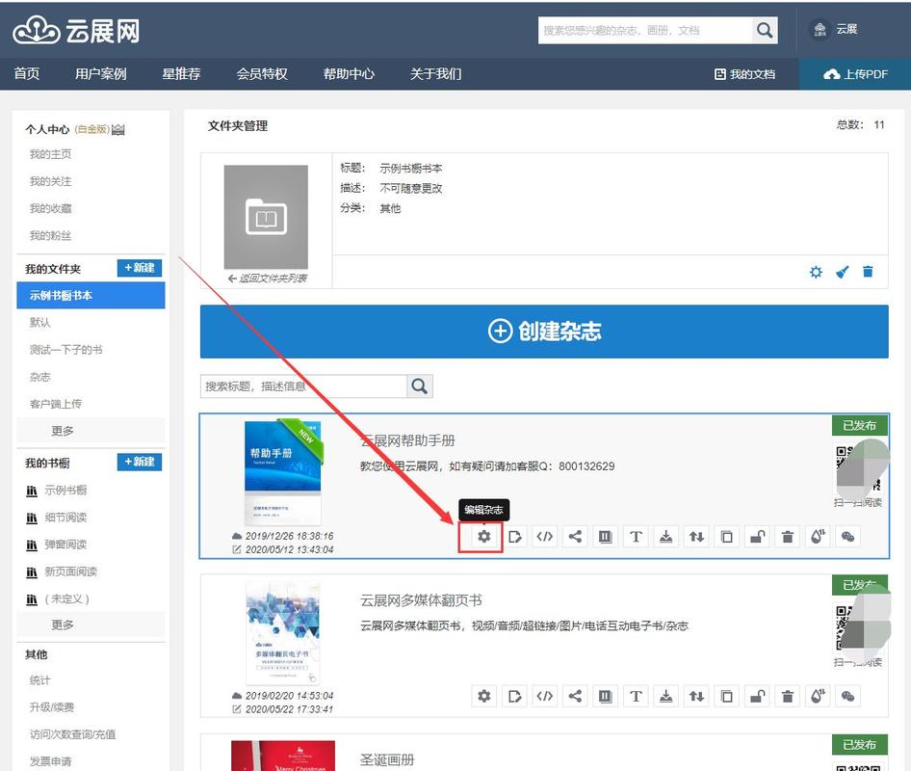The width and height of the screenshot is (911, 771).
Task: Open the search magnifier in the top bar
Action: pyautogui.click(x=764, y=30)
